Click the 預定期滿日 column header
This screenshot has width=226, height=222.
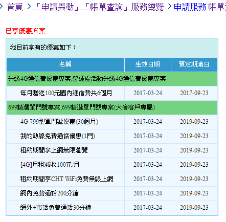(194, 64)
